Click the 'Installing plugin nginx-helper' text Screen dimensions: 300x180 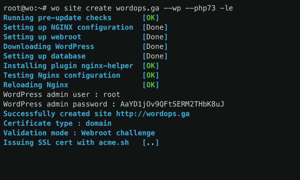[68, 66]
